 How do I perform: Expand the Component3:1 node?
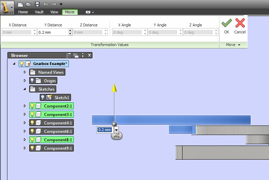click(25, 114)
